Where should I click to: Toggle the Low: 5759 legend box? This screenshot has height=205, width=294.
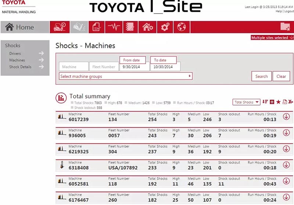pos(153,102)
